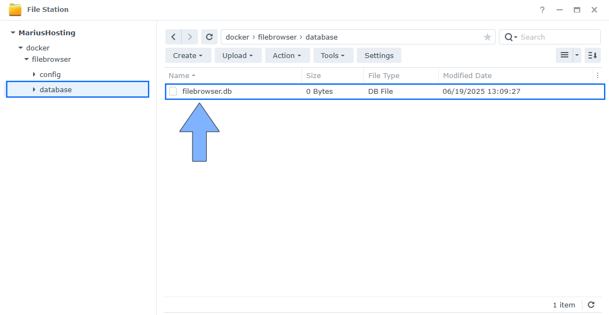
Task: Select MariusHosting in the tree
Action: [47, 33]
